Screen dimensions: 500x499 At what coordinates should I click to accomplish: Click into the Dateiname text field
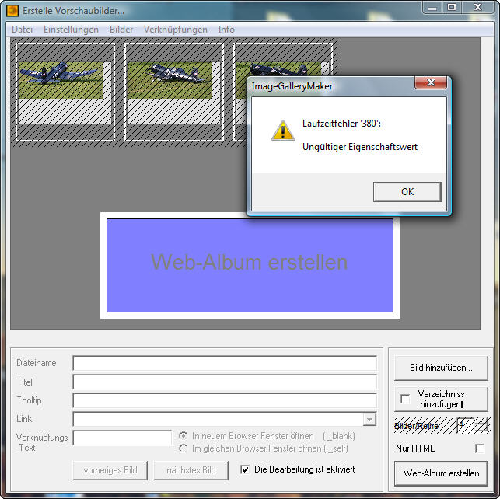tap(224, 363)
